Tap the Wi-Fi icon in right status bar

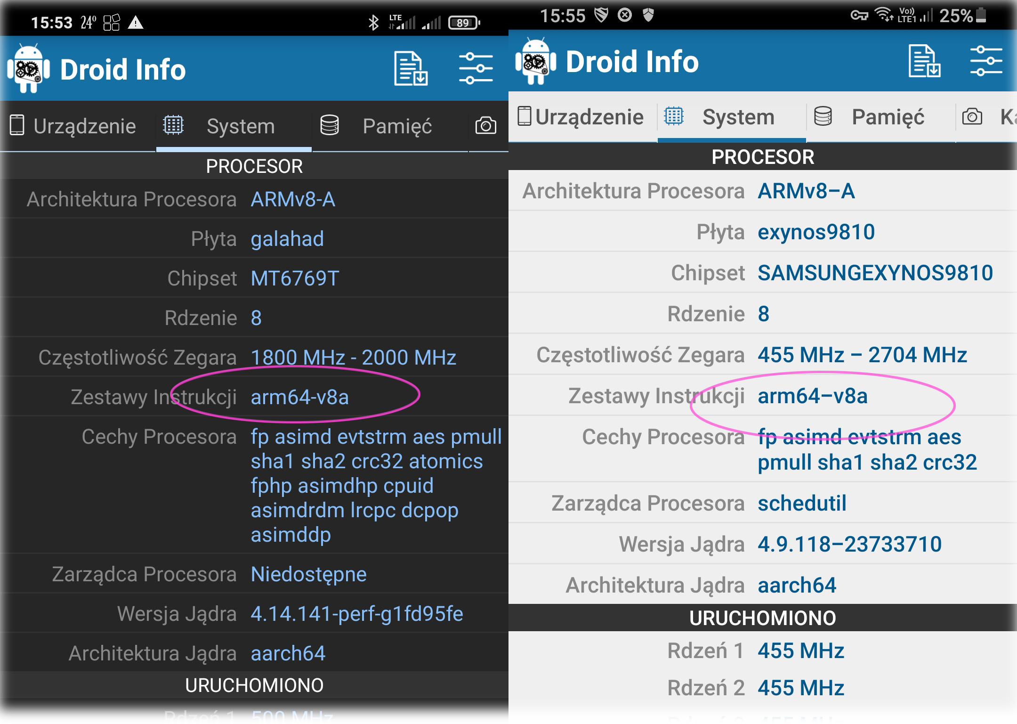click(884, 15)
